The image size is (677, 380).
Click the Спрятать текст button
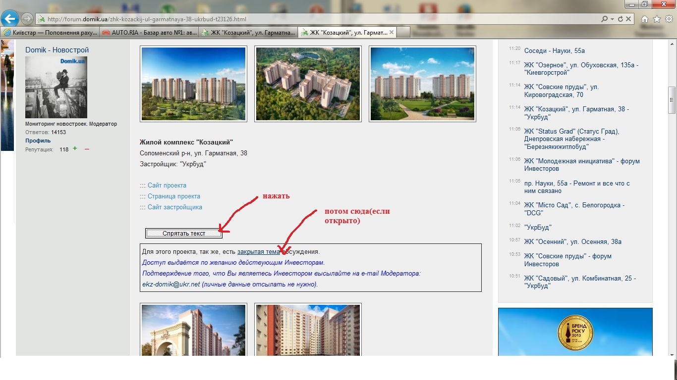(184, 233)
